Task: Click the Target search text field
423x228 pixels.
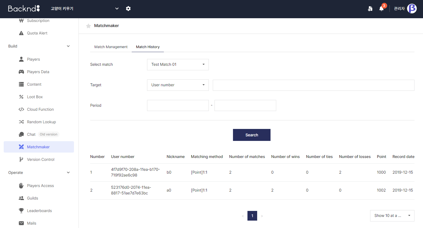Action: click(313, 85)
